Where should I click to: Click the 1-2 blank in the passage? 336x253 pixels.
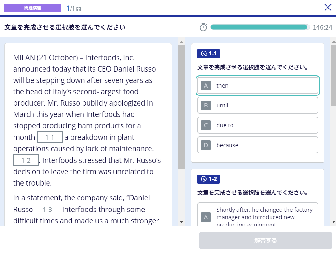26,160
